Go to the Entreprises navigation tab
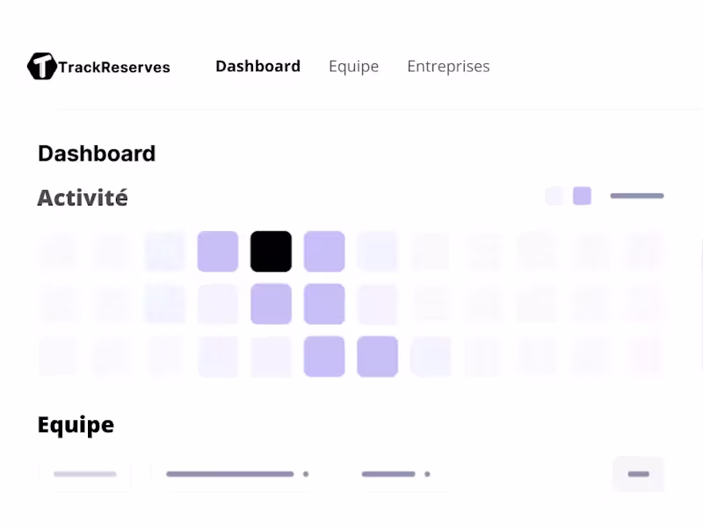The height and width of the screenshot is (527, 703). tap(448, 66)
